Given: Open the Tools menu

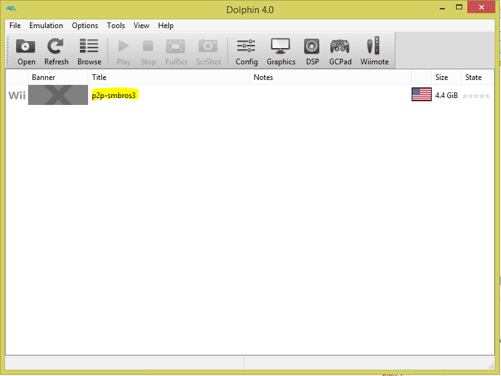Looking at the screenshot, I should 116,26.
